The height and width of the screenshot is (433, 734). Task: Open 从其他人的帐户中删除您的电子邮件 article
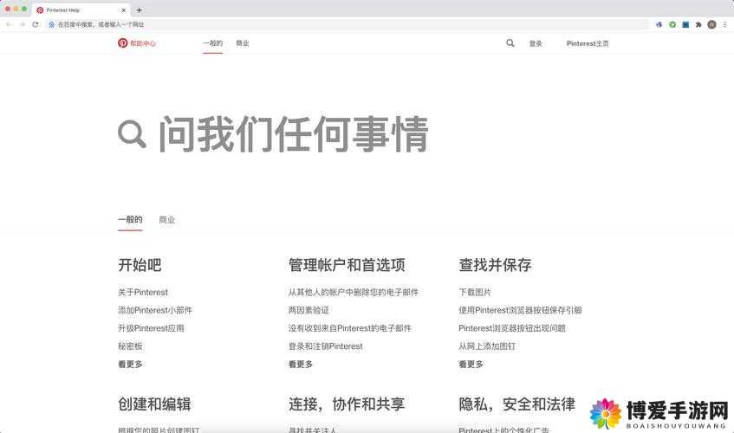(354, 292)
